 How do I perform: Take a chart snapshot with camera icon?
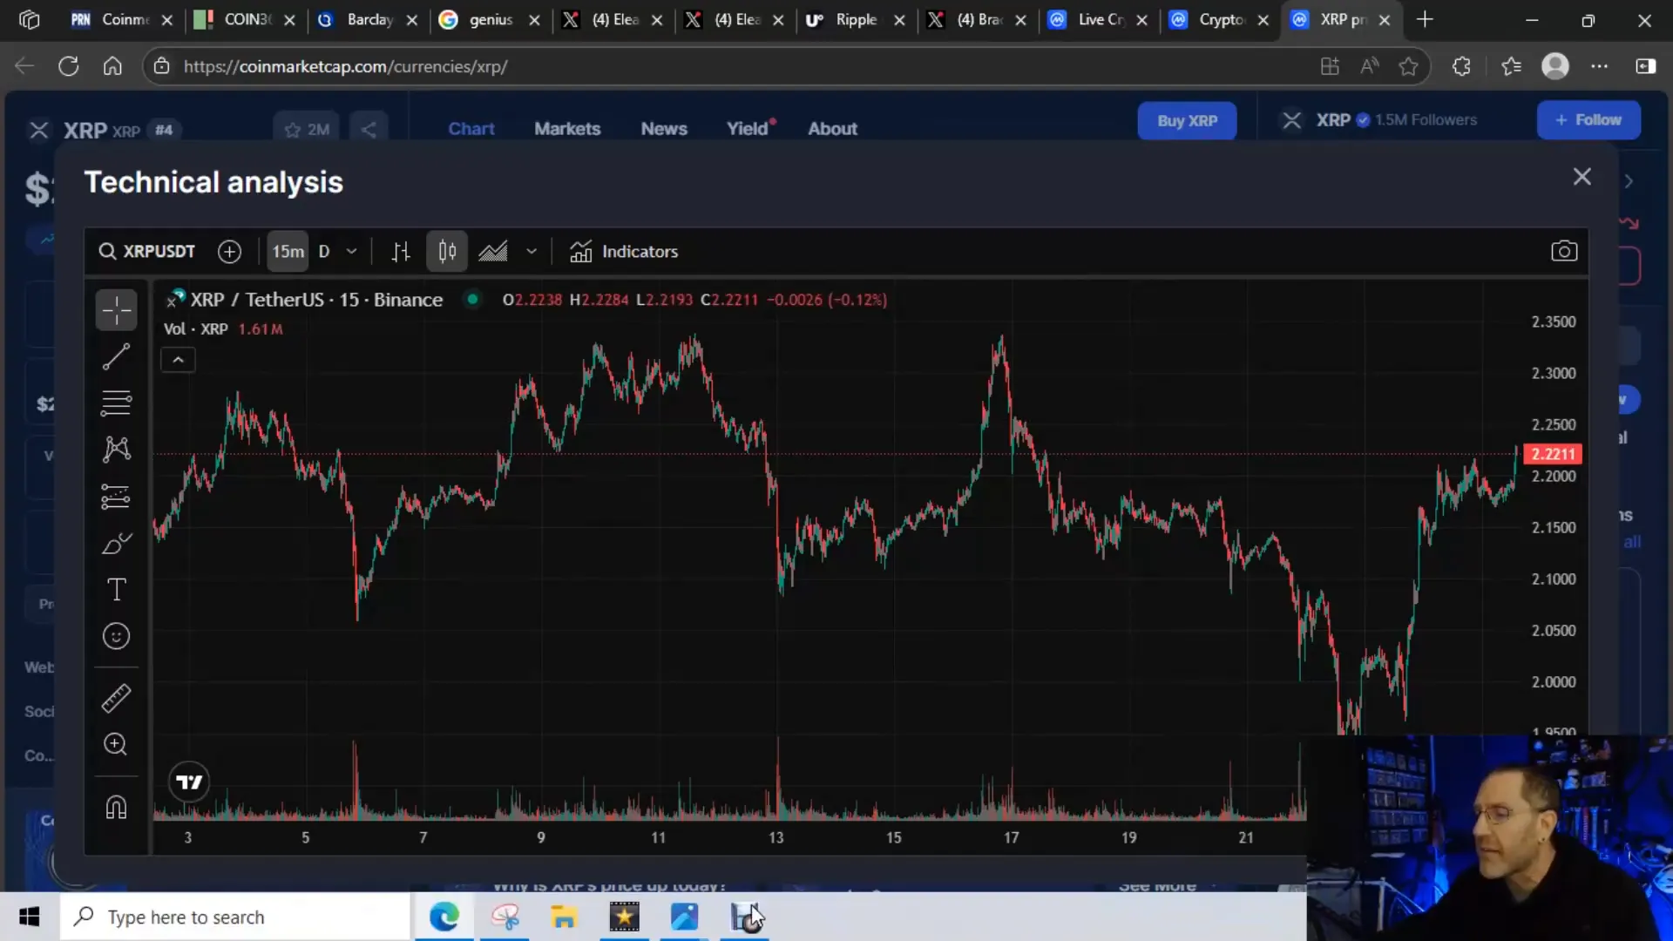point(1564,252)
